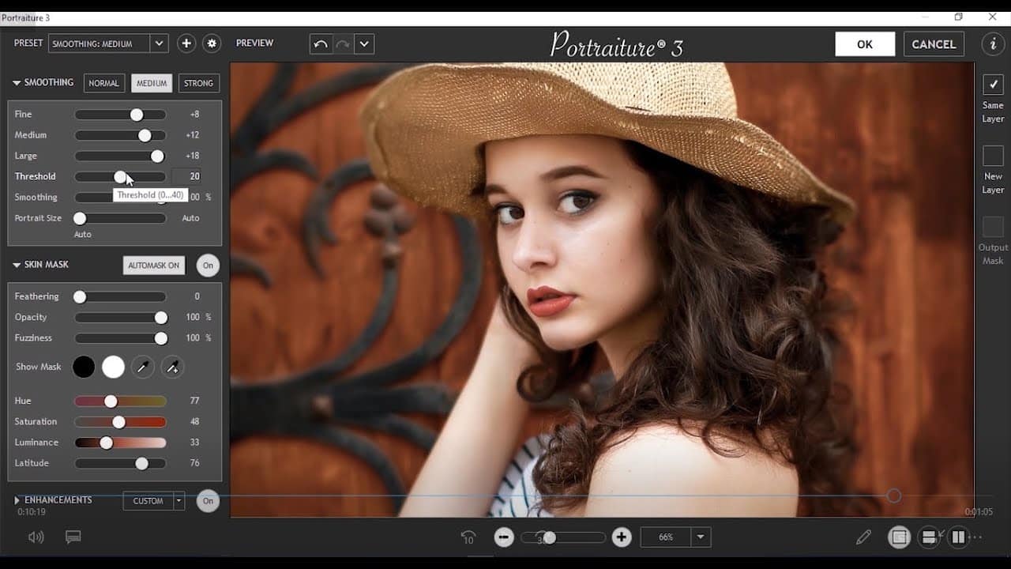Select Medium smoothing level
This screenshot has height=569, width=1011.
(x=151, y=83)
